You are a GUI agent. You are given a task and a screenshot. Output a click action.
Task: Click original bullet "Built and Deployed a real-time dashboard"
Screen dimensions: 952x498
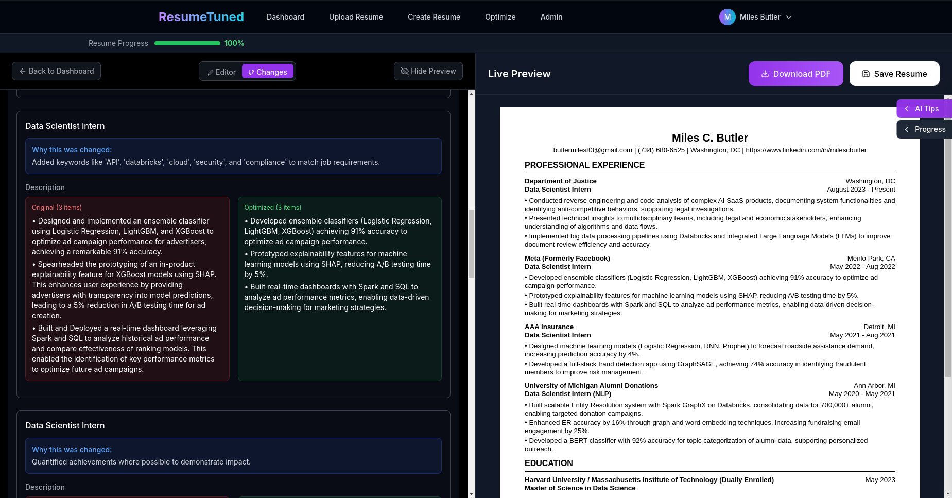click(125, 349)
